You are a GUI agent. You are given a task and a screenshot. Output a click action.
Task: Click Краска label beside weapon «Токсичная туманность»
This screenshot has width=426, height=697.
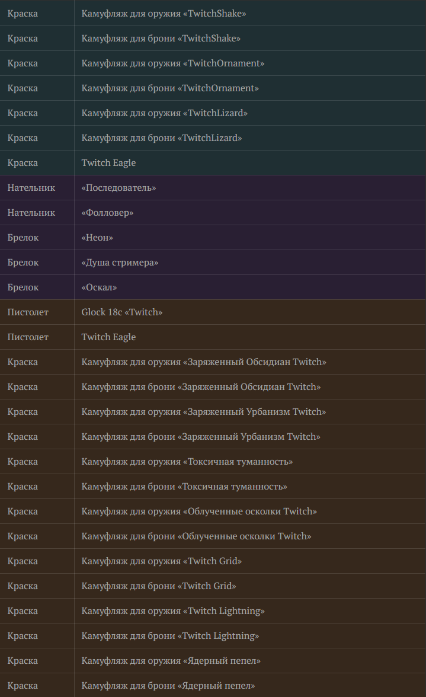(23, 461)
